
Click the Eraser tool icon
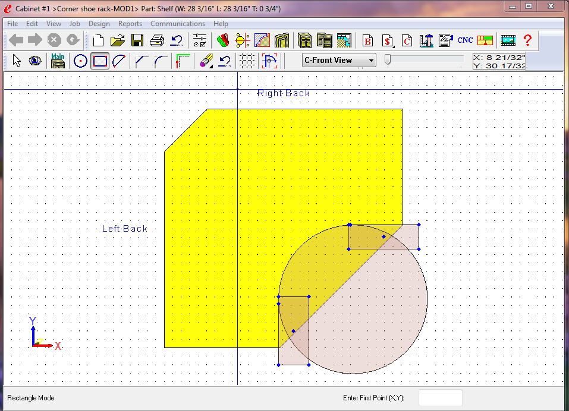206,61
